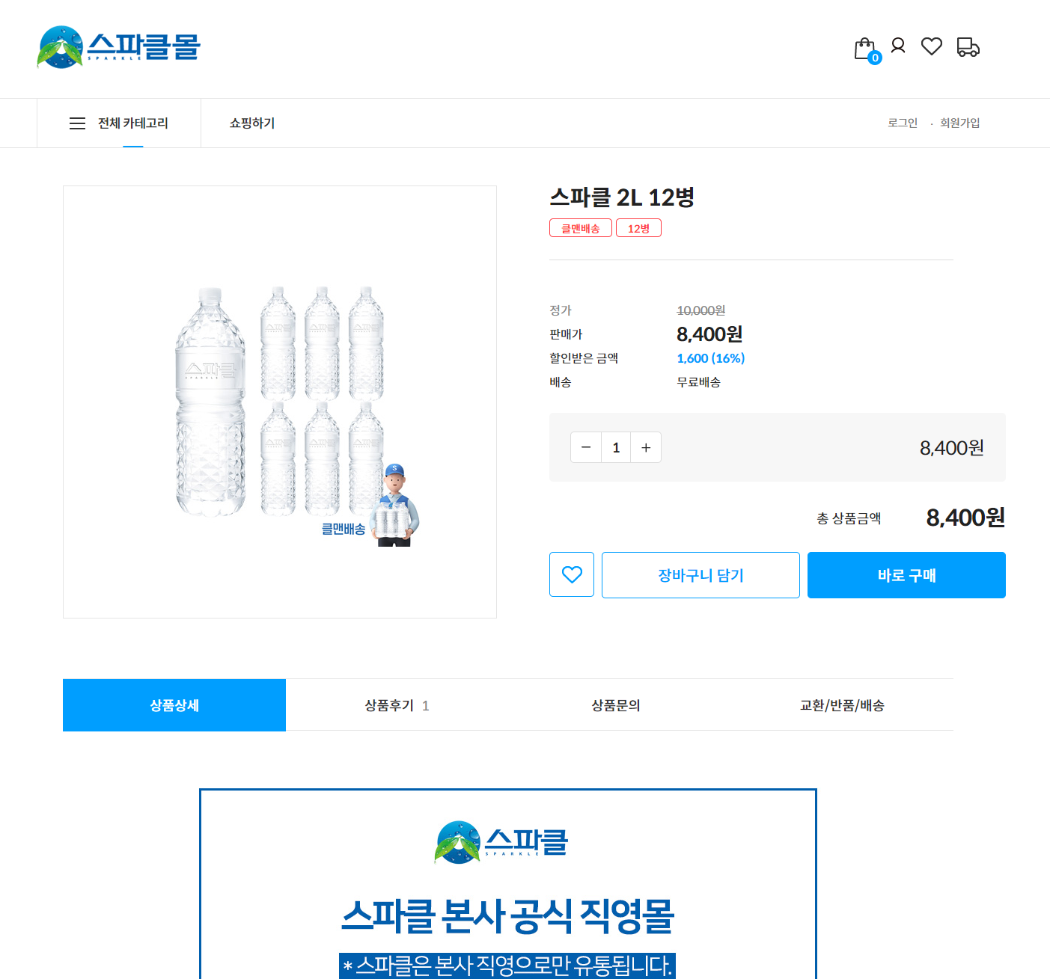Click the delivery truck icon

pos(968,46)
